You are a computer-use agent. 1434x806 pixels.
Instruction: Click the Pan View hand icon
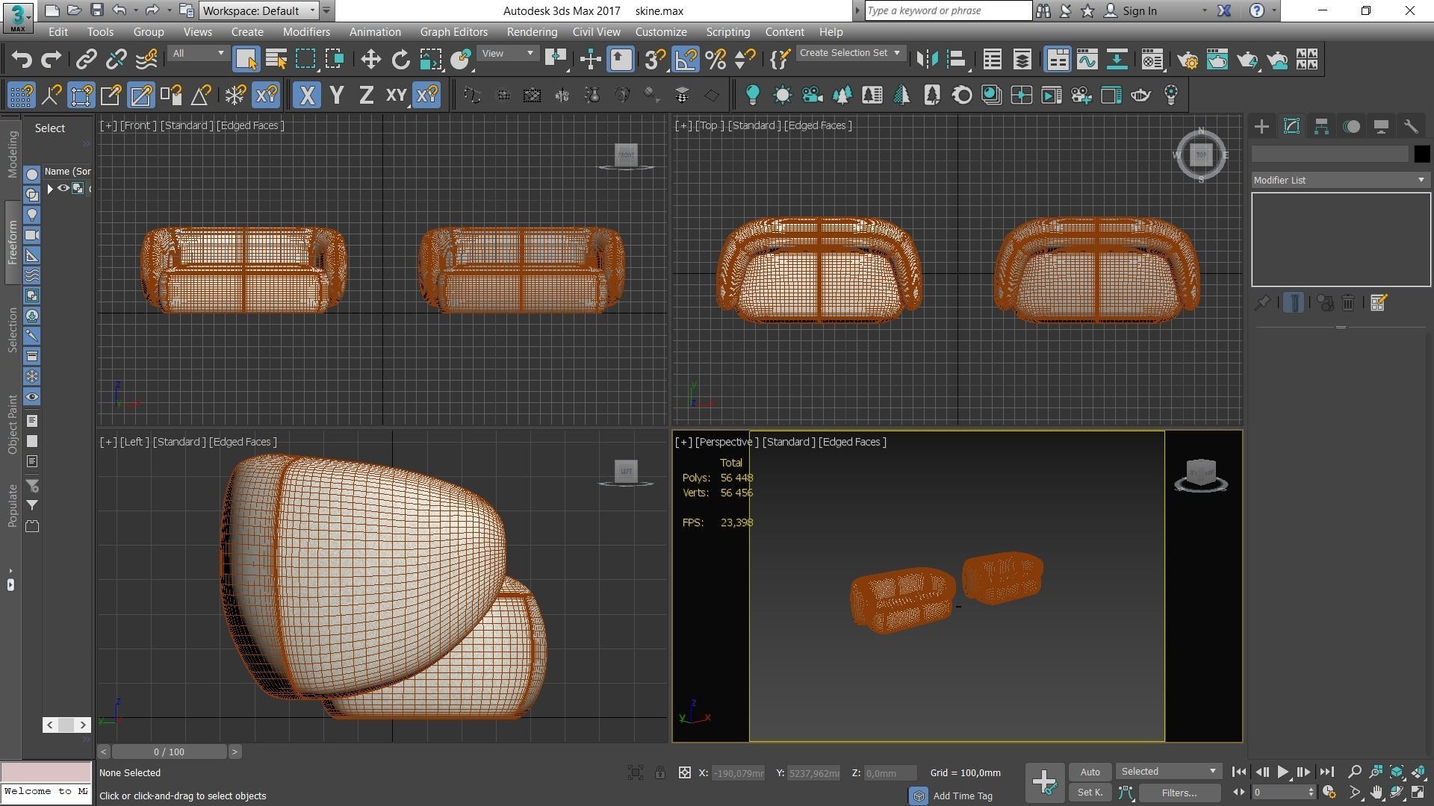[1376, 793]
